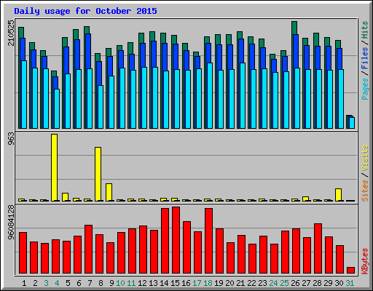Click day label 13 on the axis

[153, 283]
